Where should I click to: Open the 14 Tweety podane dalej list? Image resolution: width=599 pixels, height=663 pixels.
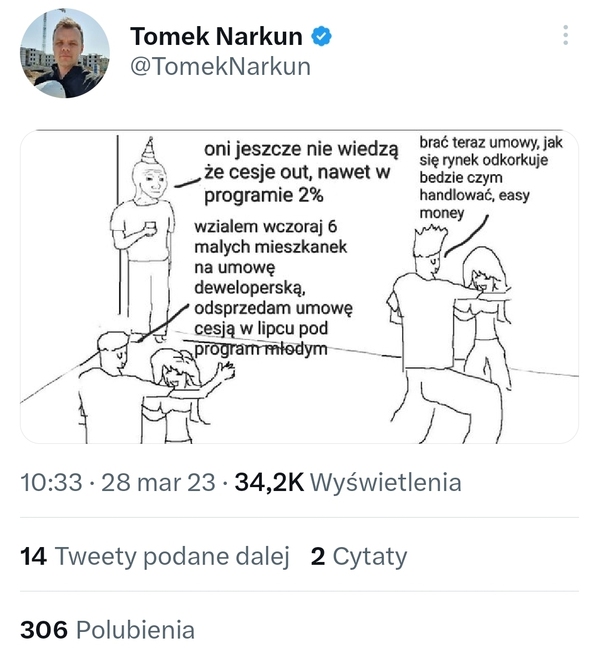155,556
